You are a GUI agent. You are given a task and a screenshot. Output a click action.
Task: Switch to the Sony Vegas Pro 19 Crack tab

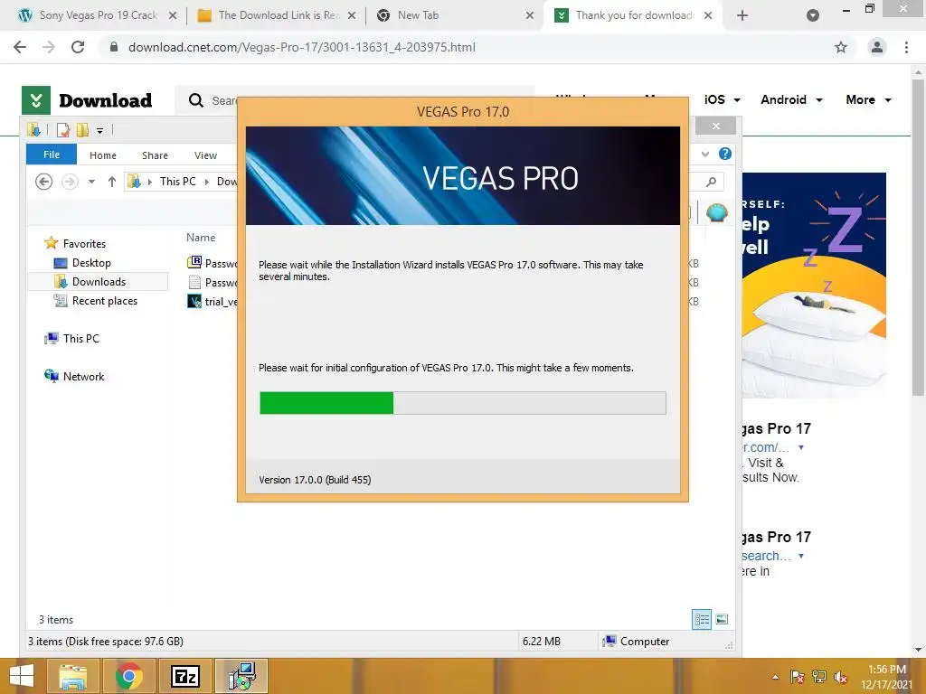tap(98, 15)
